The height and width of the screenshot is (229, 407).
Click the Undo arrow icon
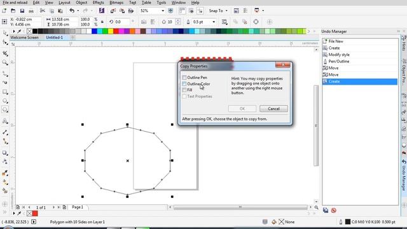tap(72, 11)
